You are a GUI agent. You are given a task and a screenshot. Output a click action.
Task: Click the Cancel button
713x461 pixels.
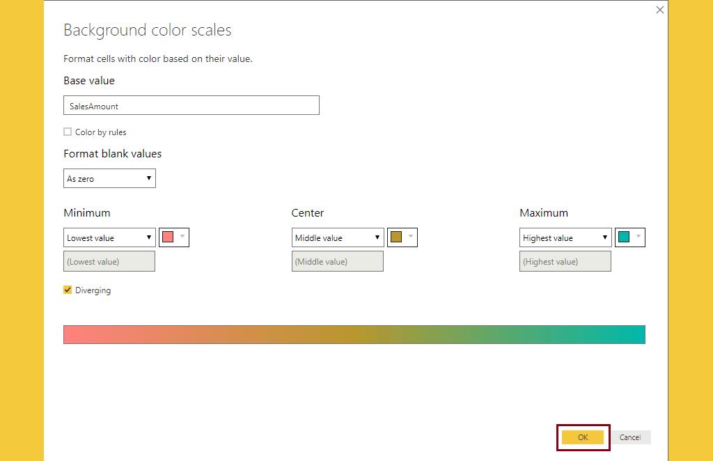click(629, 437)
